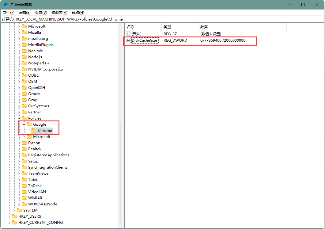This screenshot has width=325, height=229.
Task: Open the 帮助(H) menu
Action: pos(78,13)
